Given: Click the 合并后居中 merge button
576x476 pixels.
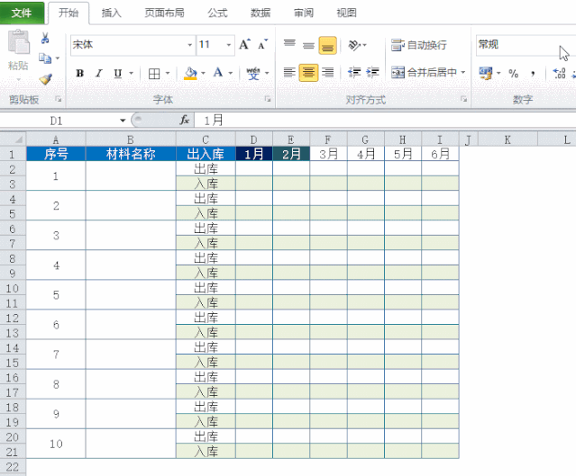Looking at the screenshot, I should click(x=424, y=72).
